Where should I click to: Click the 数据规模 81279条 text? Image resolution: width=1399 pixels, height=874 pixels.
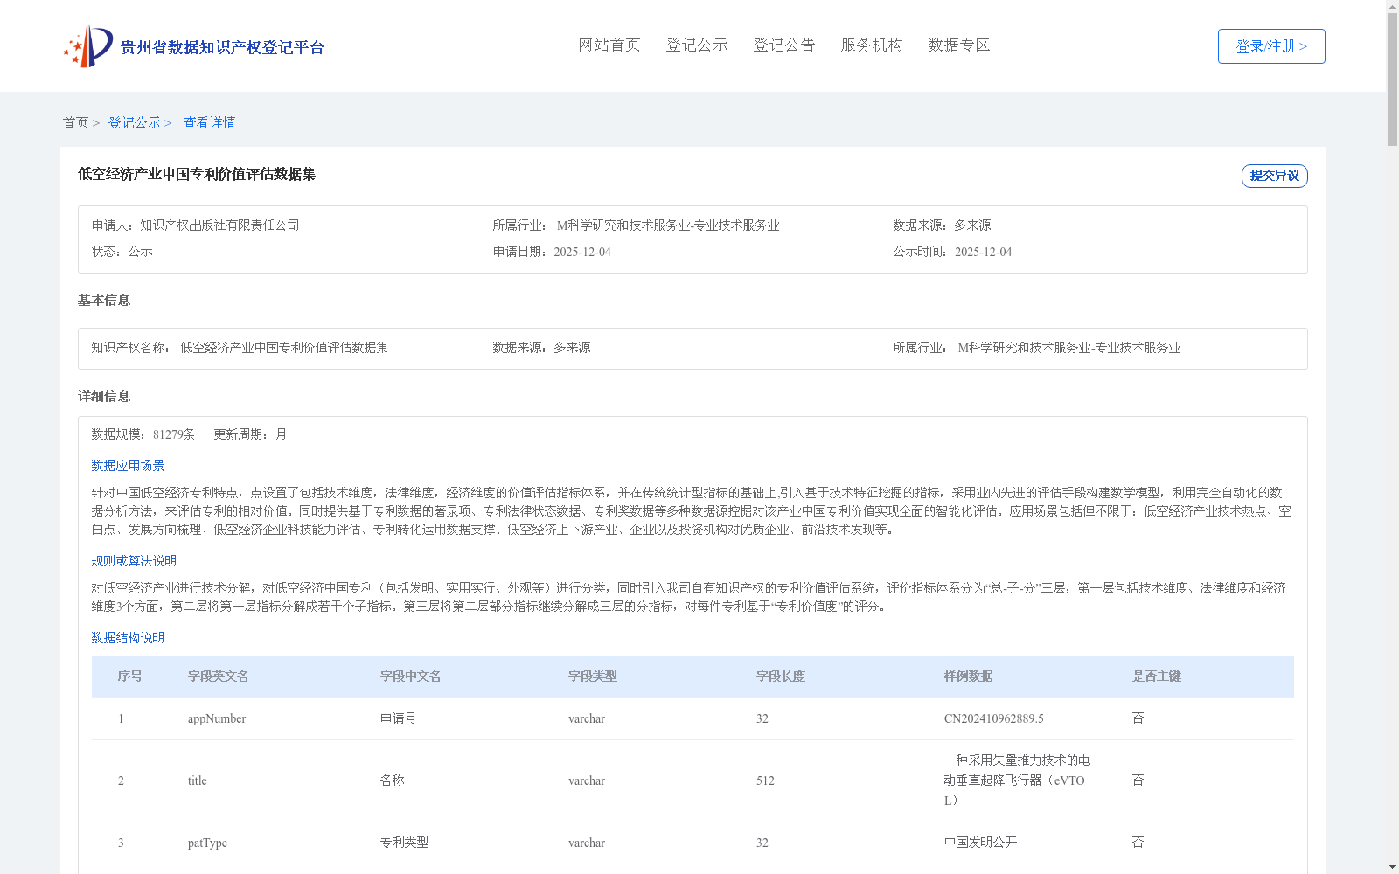(x=143, y=434)
